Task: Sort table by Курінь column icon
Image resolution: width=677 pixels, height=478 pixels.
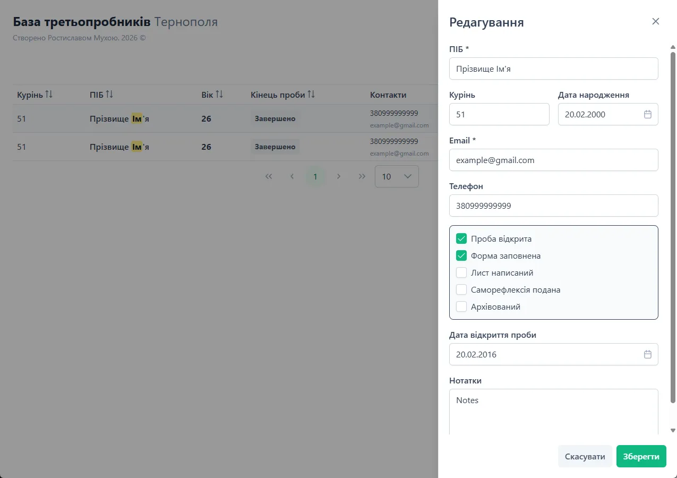Action: click(49, 95)
